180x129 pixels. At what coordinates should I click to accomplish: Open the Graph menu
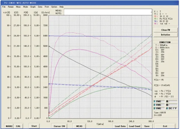33,7
